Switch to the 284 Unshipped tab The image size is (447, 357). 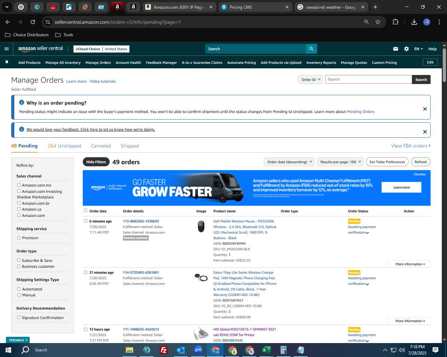64,146
